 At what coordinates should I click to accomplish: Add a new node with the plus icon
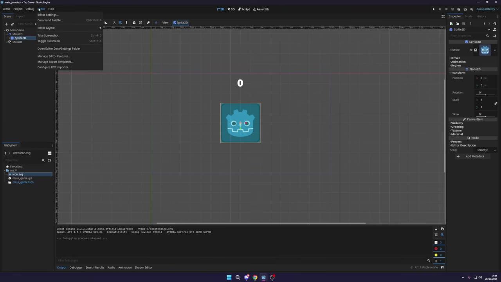(6, 24)
